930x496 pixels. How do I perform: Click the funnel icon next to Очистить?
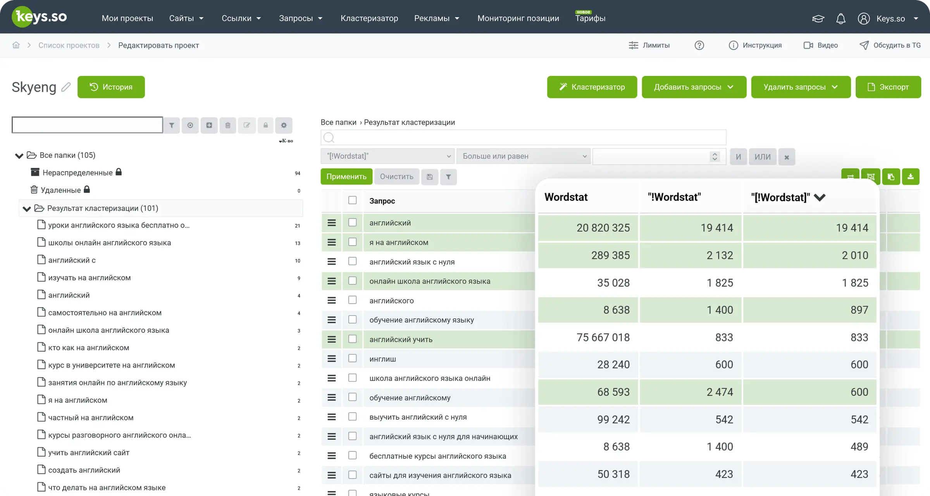click(x=448, y=177)
